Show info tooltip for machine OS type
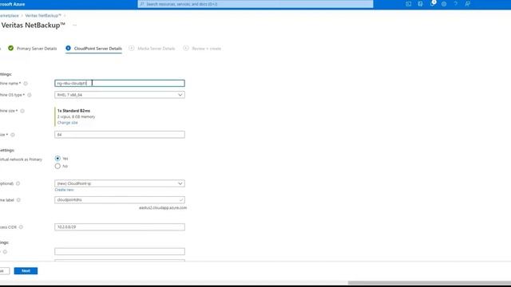511x287 pixels. 29,95
